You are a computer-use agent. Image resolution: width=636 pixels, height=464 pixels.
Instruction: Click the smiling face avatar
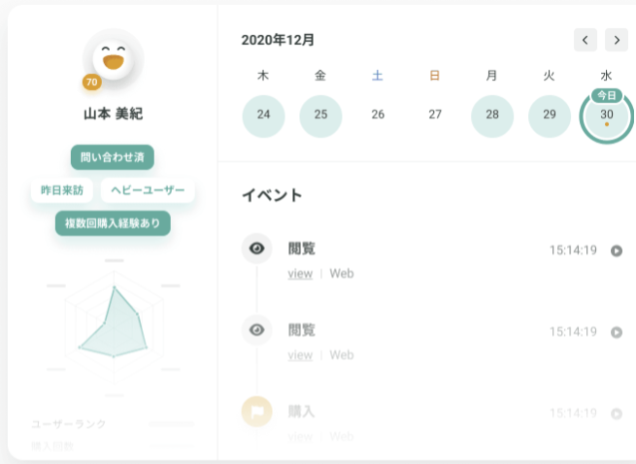(x=114, y=59)
